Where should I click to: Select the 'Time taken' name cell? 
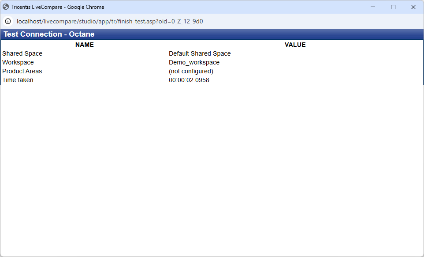click(x=18, y=80)
